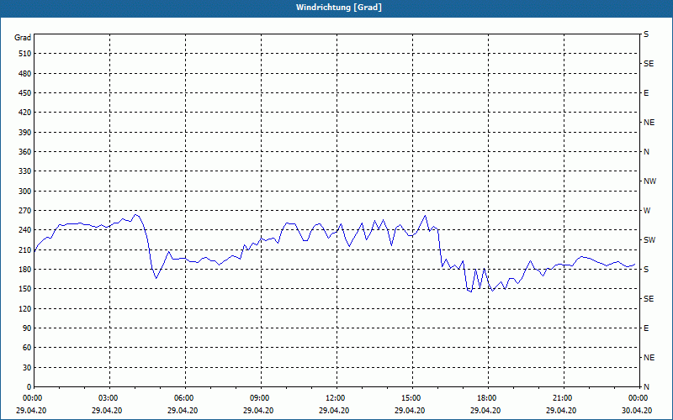The image size is (673, 420).
Task: Click the 150 value on left axis
Action: (25, 288)
